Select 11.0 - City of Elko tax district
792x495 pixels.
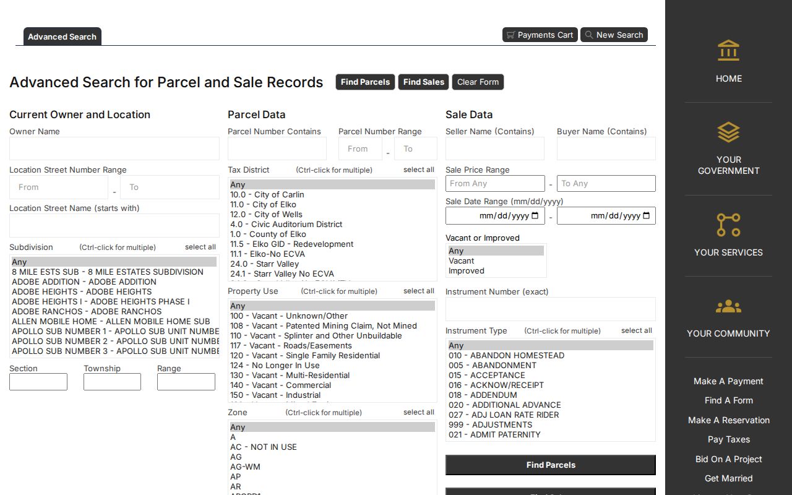(332, 204)
